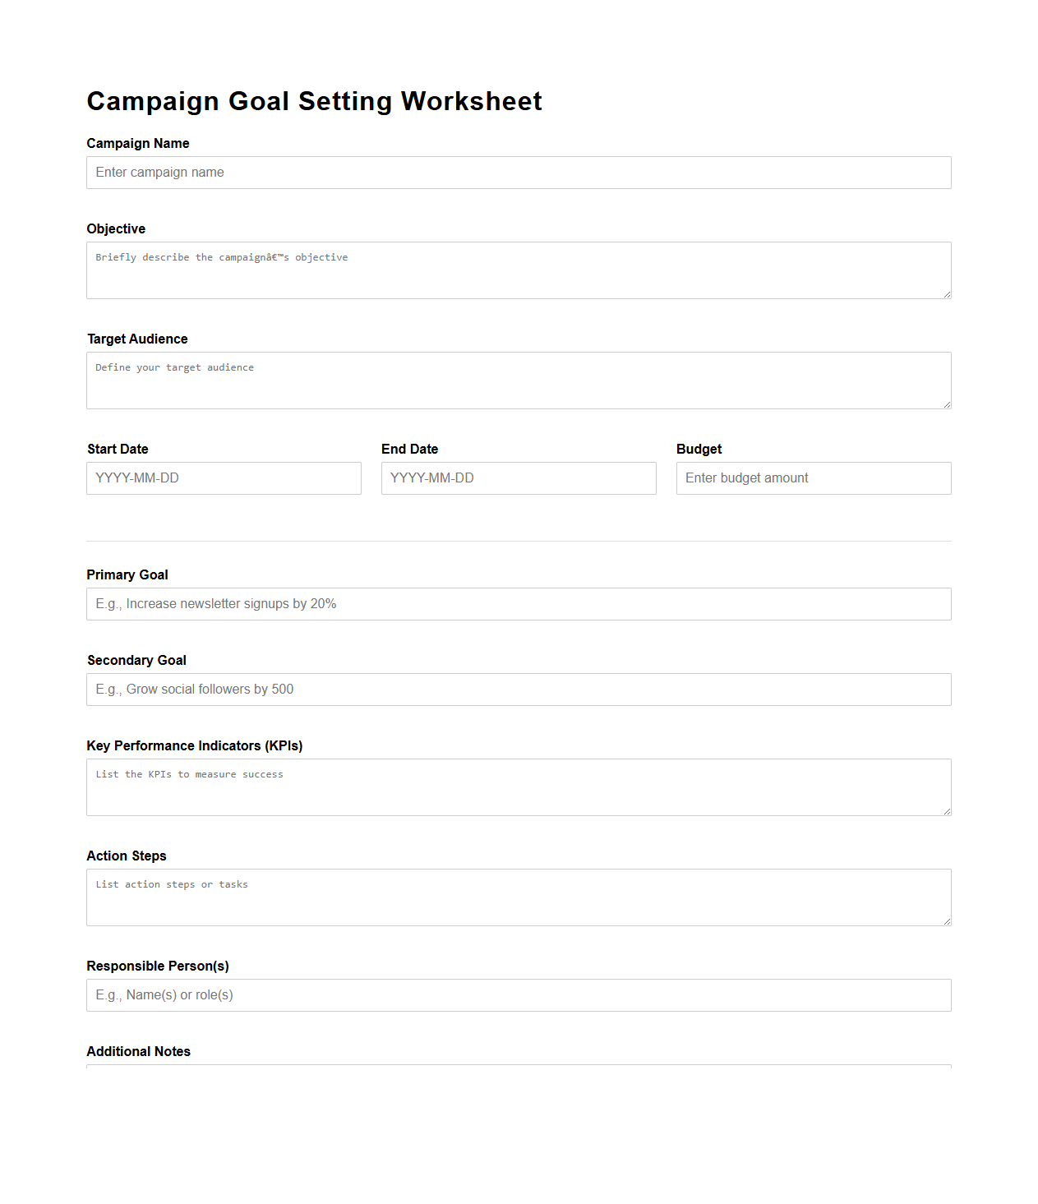This screenshot has height=1204, width=1038.
Task: Focus the Action Steps text area
Action: [518, 897]
